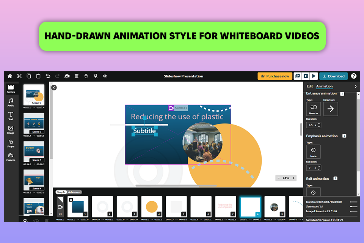Select timeline element 4 orange circle
The image size is (364, 243).
[x=152, y=207]
